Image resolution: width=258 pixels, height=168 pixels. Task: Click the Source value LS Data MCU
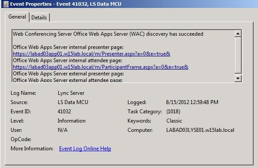(x=73, y=102)
